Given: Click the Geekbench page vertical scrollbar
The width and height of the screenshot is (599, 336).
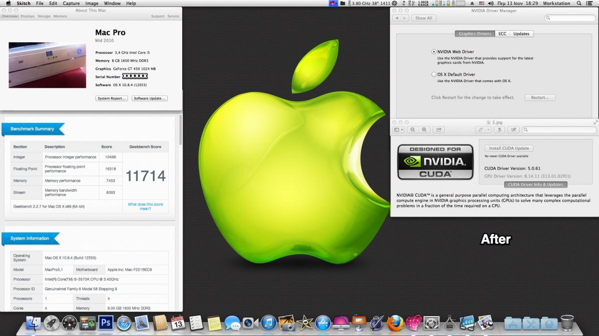Looking at the screenshot, I should coord(181,130).
